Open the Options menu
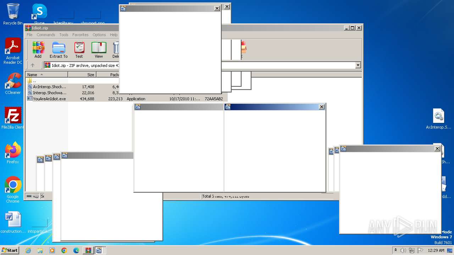 (x=99, y=35)
